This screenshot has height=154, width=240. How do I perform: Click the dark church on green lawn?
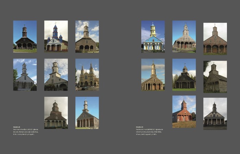point(184,74)
